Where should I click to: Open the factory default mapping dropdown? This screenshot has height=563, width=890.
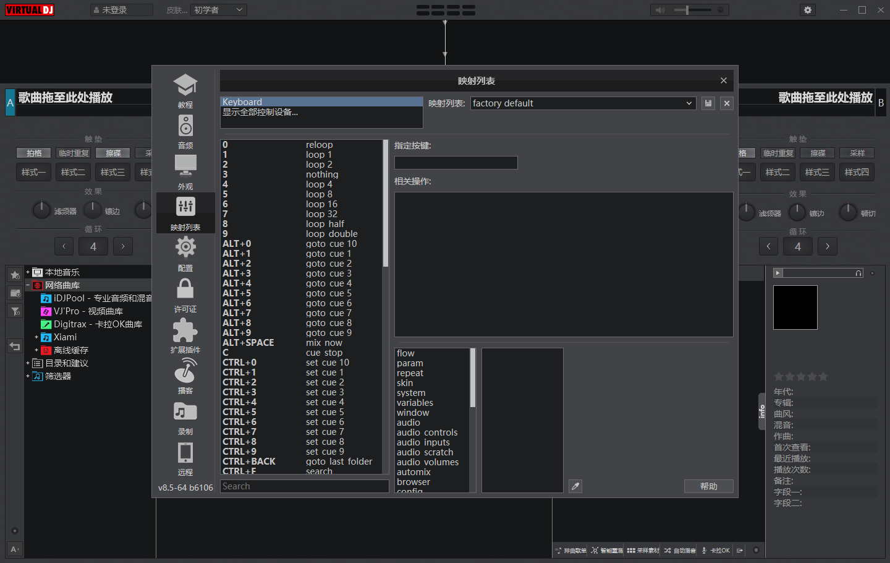[582, 103]
